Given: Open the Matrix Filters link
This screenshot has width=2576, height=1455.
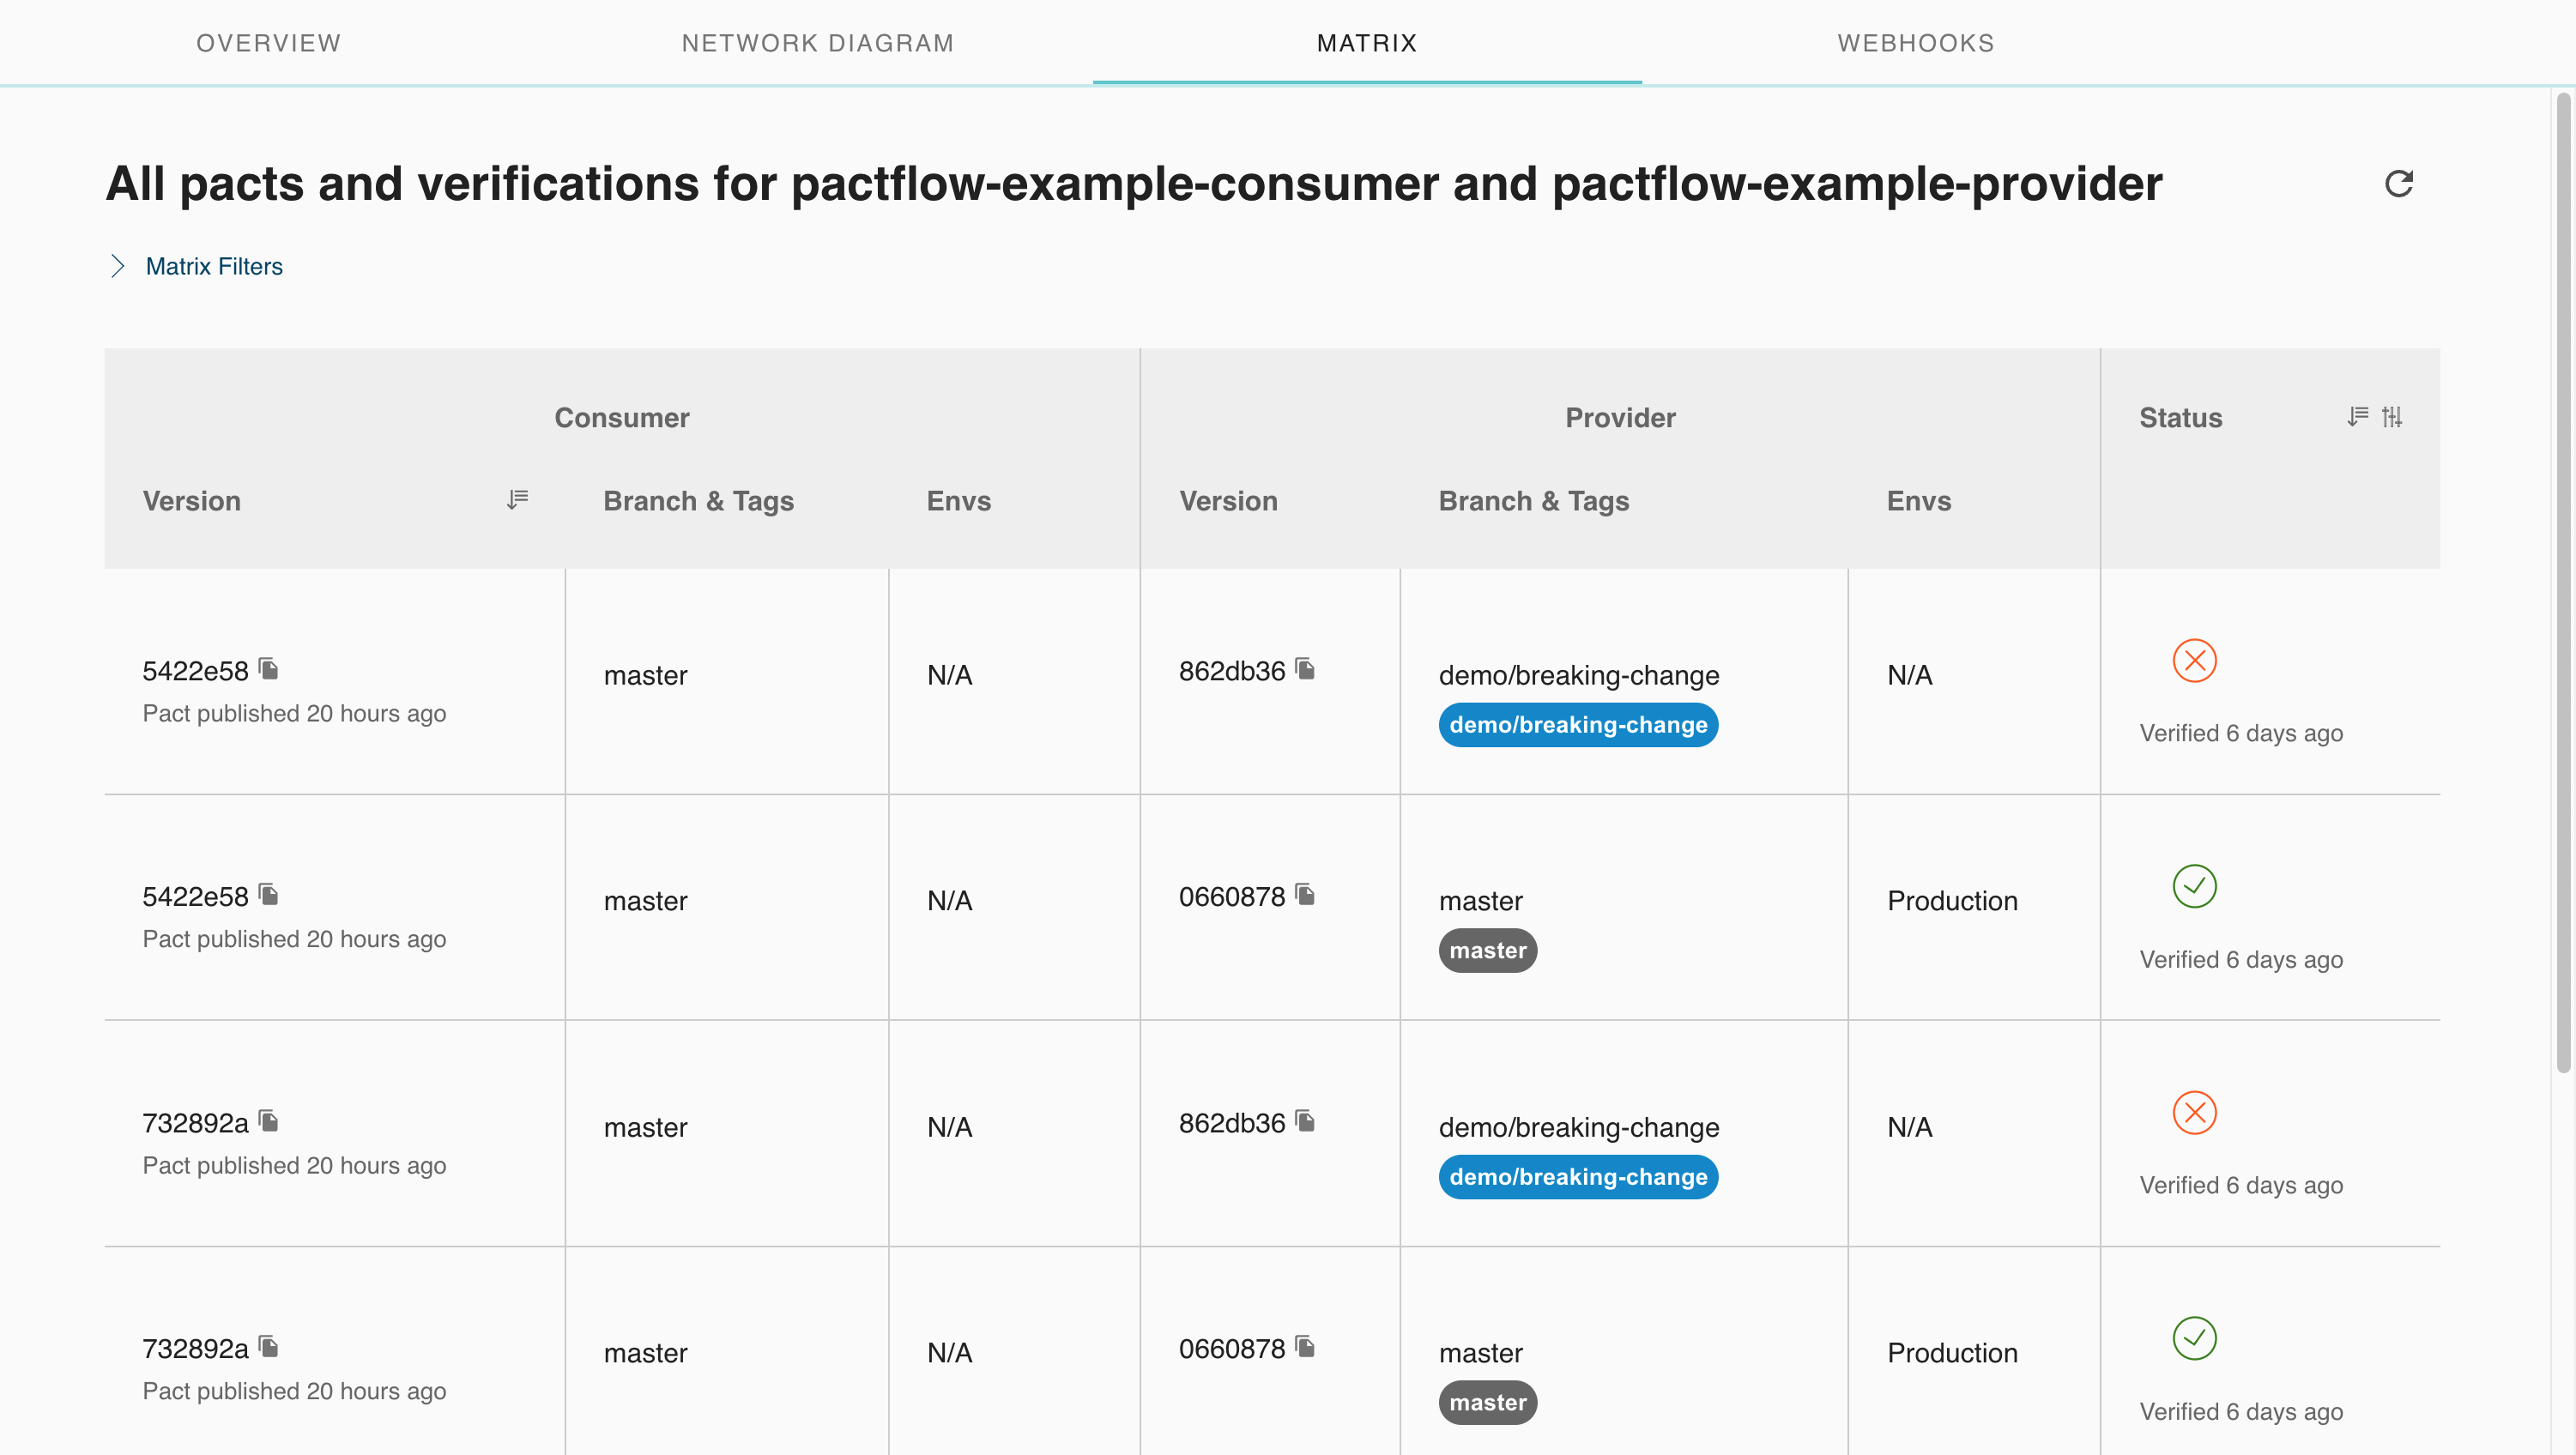Looking at the screenshot, I should (x=214, y=266).
